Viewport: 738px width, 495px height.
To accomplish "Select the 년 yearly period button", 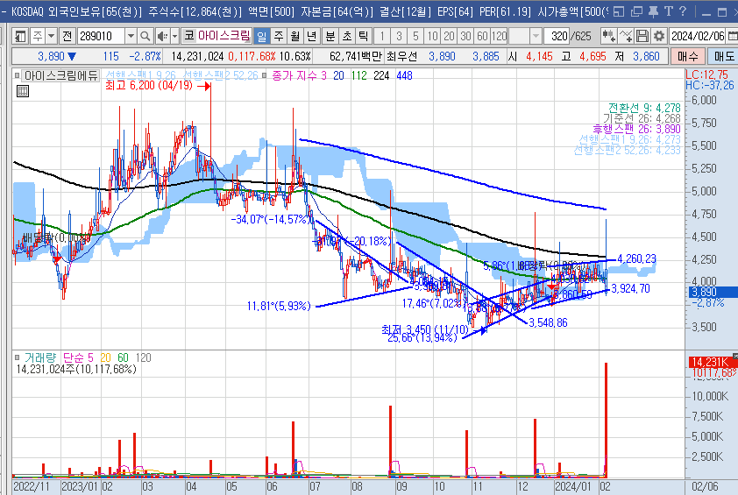I will click(311, 36).
